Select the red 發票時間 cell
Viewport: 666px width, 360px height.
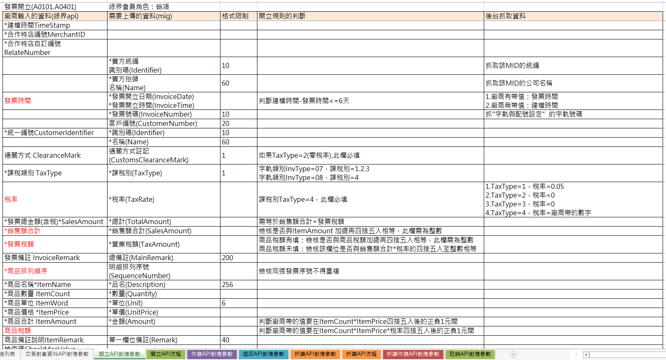coord(55,101)
